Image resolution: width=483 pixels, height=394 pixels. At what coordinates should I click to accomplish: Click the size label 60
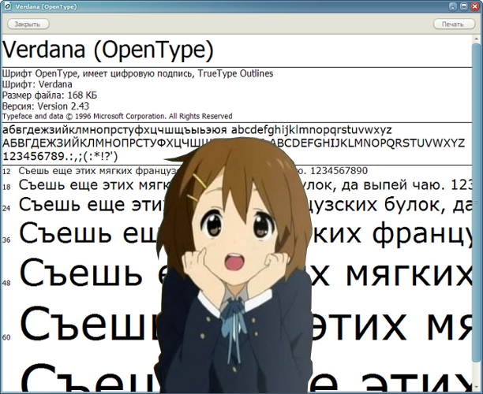[6, 337]
